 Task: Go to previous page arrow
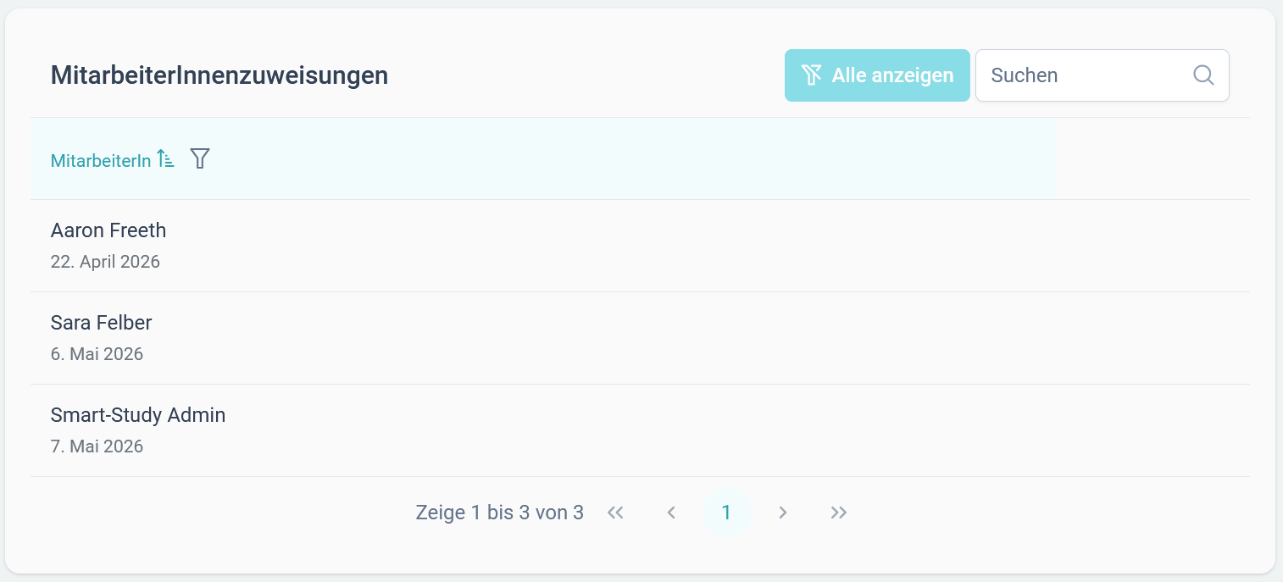tap(671, 513)
